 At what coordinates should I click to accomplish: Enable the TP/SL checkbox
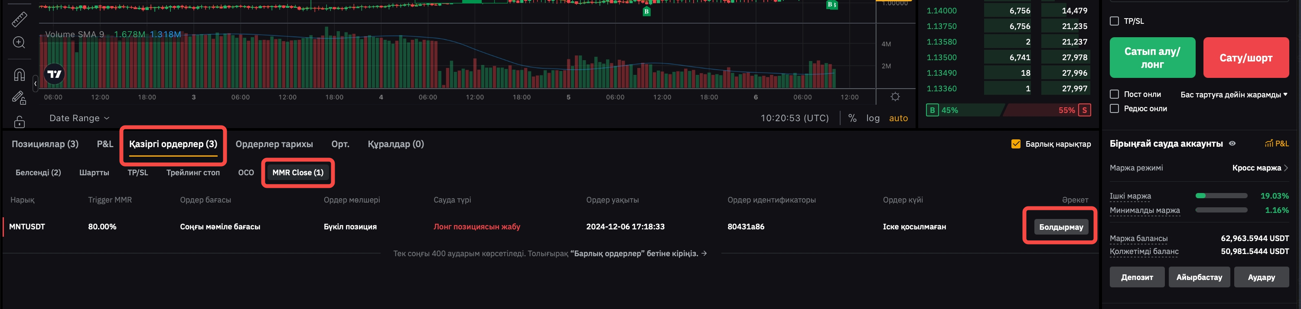[1114, 21]
